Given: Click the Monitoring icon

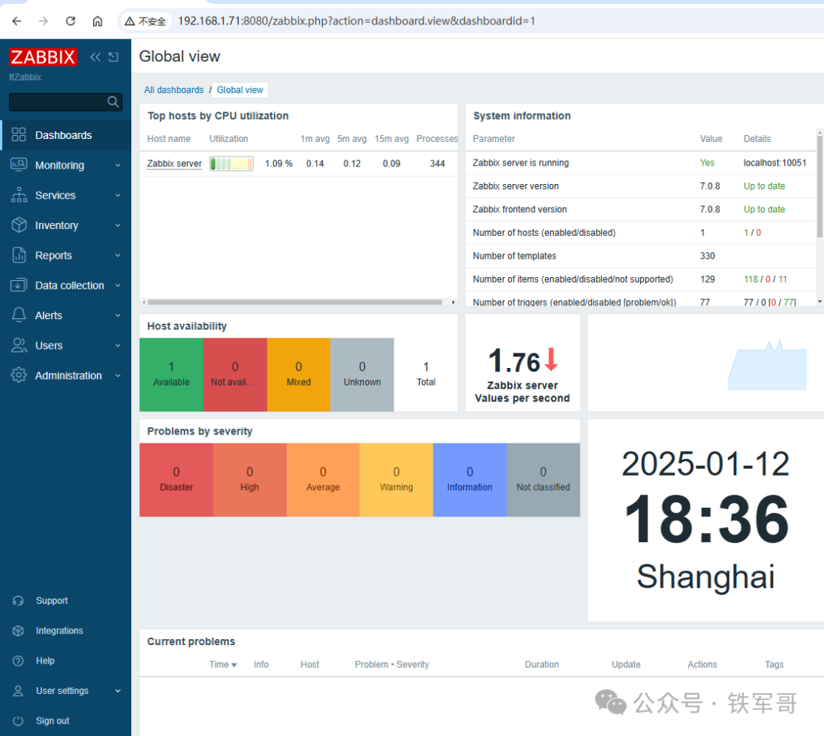Looking at the screenshot, I should coord(18,165).
